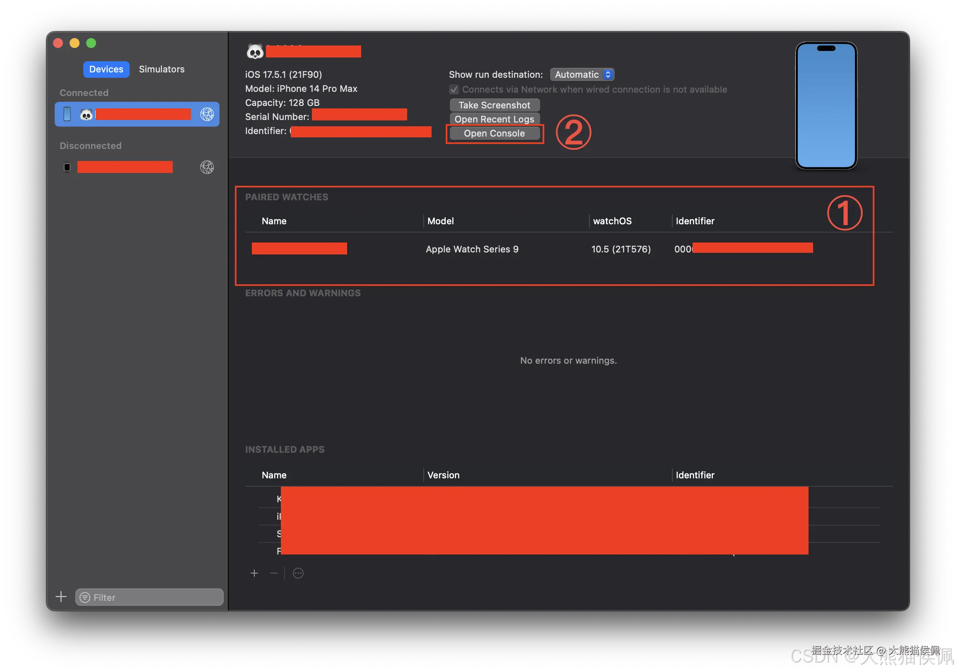The image size is (956, 672).
Task: Sort installed apps by Version column header
Action: [444, 475]
